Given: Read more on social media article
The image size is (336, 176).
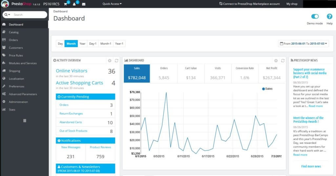Looking at the screenshot, I should pos(316,106).
